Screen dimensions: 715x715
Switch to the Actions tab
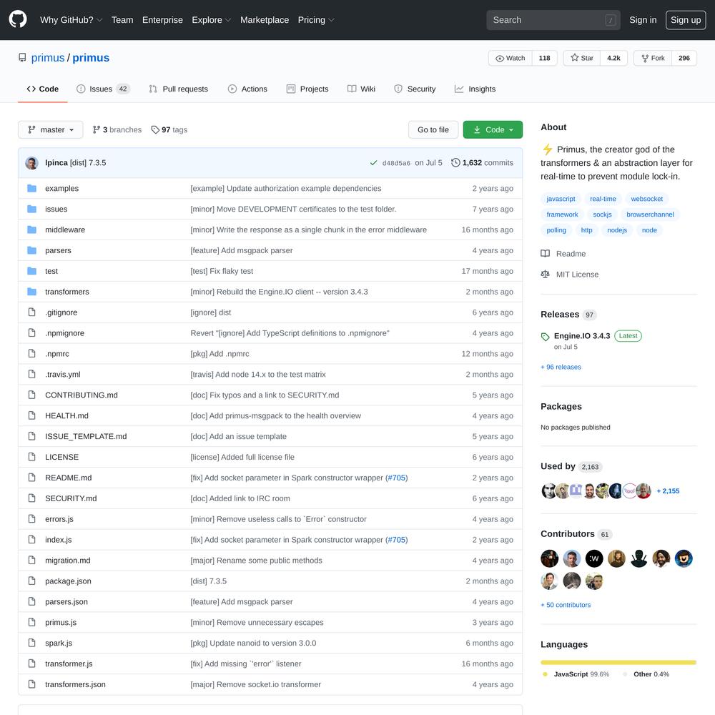247,89
